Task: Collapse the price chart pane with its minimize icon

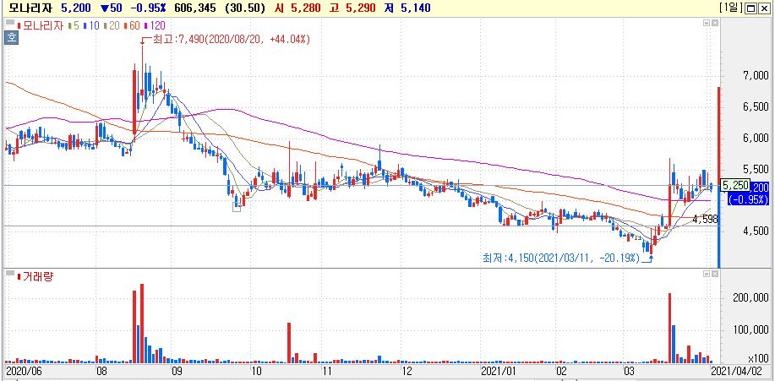Action: [707, 23]
